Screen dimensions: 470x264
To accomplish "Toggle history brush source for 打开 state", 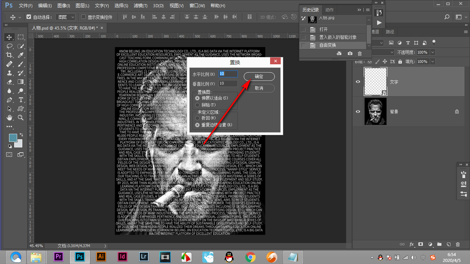I will pos(303,30).
